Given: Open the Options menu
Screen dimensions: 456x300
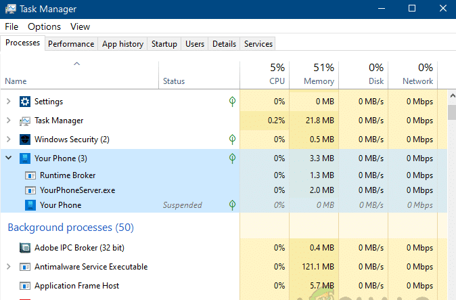Looking at the screenshot, I should coord(44,27).
